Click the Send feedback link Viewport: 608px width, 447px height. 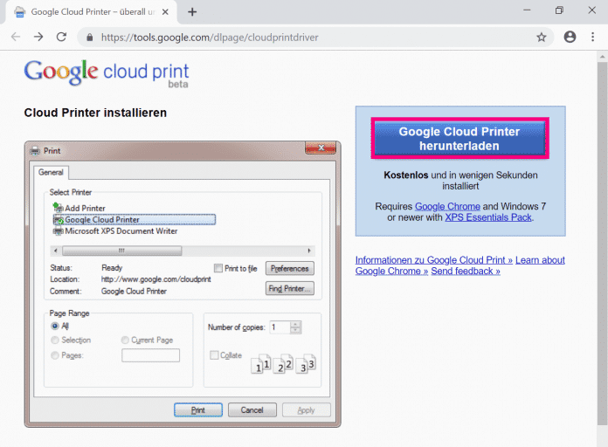tap(466, 272)
